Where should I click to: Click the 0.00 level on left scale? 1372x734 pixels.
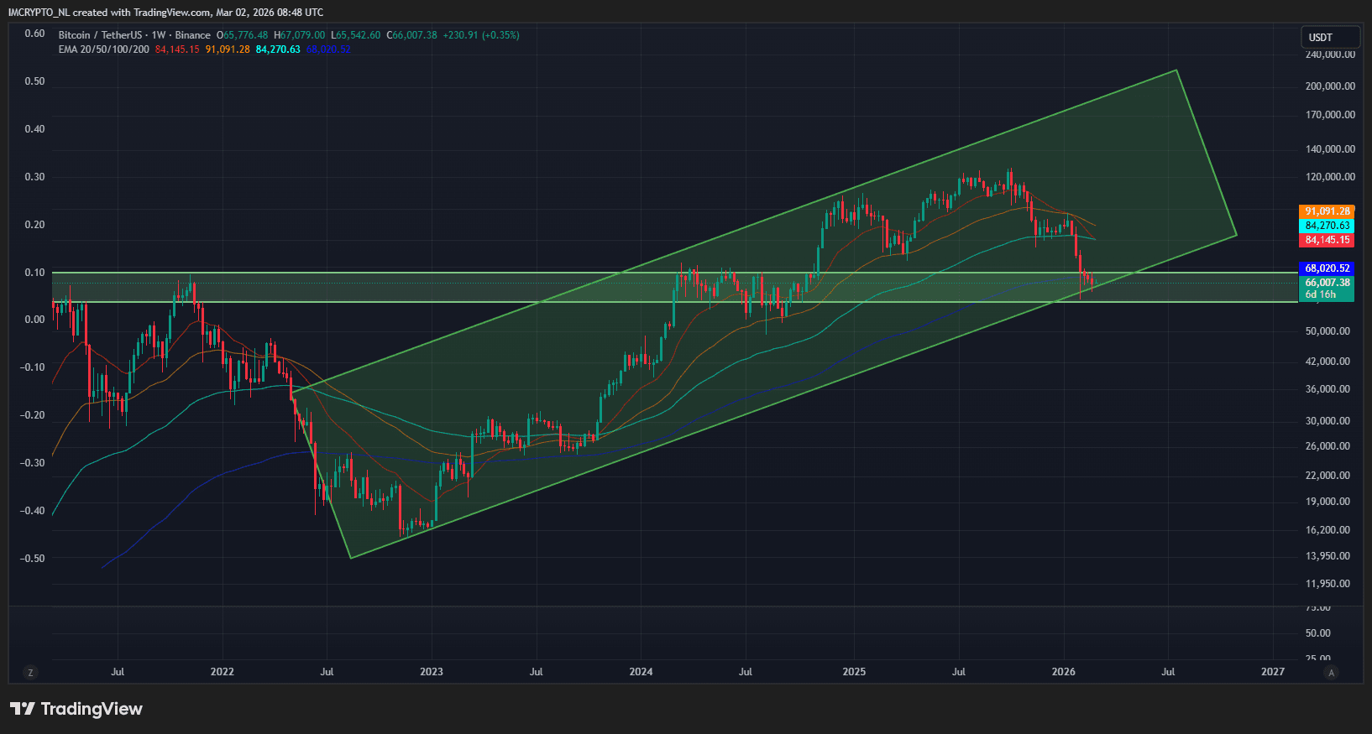[x=34, y=320]
